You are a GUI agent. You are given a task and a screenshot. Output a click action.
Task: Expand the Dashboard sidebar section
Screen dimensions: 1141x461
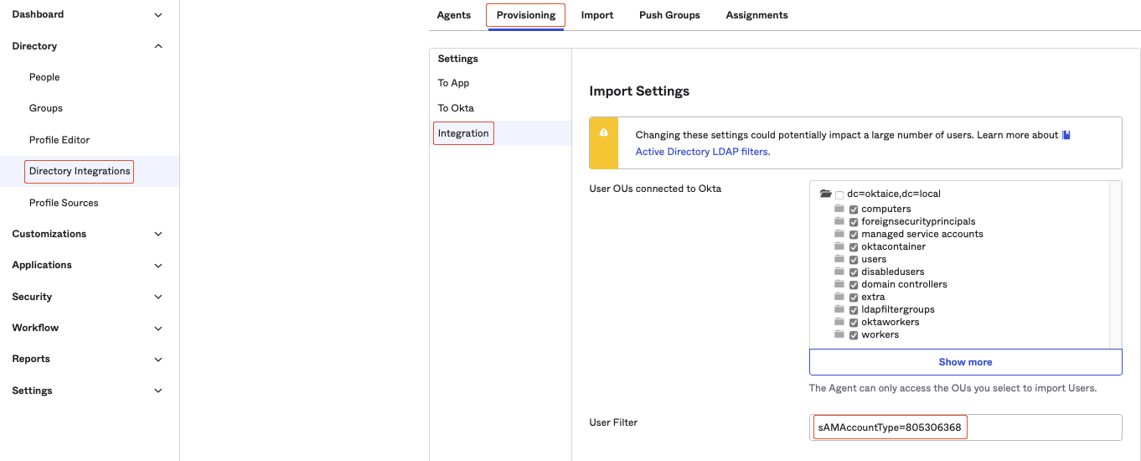coord(158,15)
